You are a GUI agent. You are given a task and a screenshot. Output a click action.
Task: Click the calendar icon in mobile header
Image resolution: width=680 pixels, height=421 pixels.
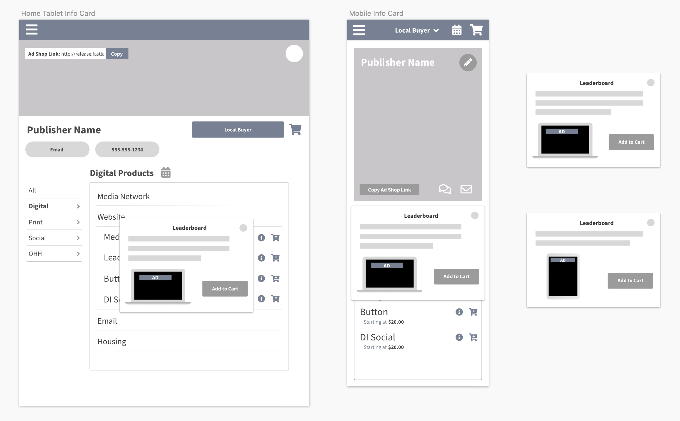click(457, 30)
